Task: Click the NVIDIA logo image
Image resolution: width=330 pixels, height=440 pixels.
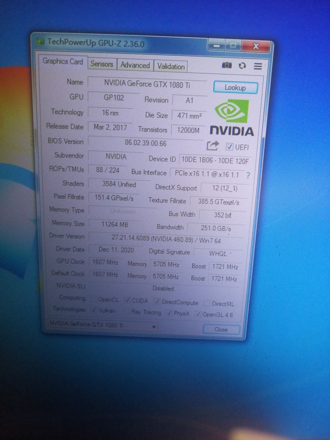Action: (232, 118)
